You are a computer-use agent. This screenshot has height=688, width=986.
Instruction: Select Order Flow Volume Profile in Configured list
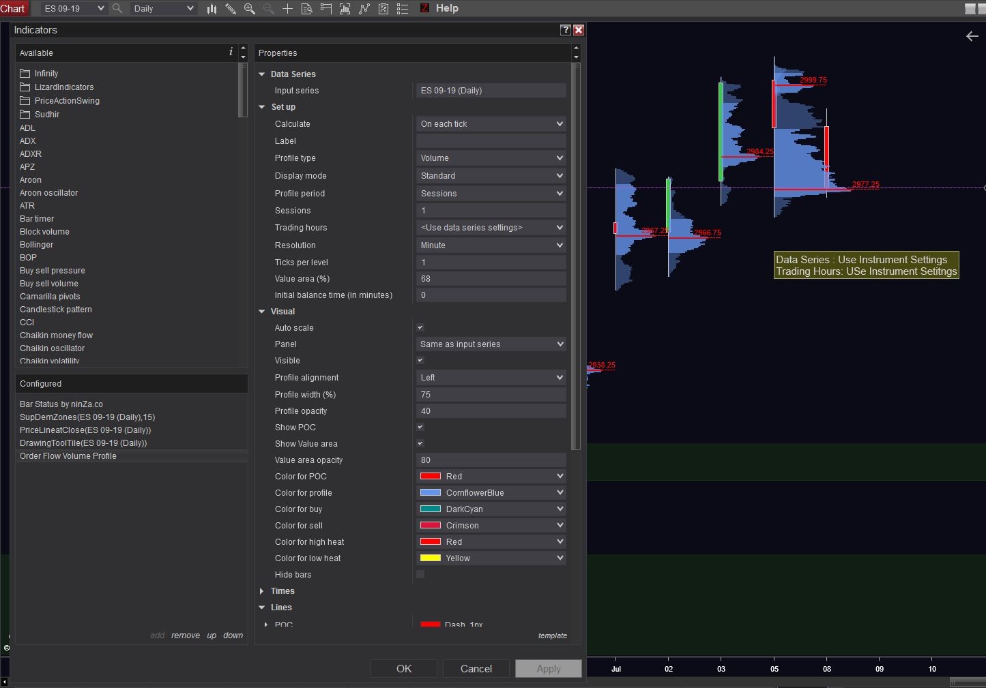click(68, 456)
